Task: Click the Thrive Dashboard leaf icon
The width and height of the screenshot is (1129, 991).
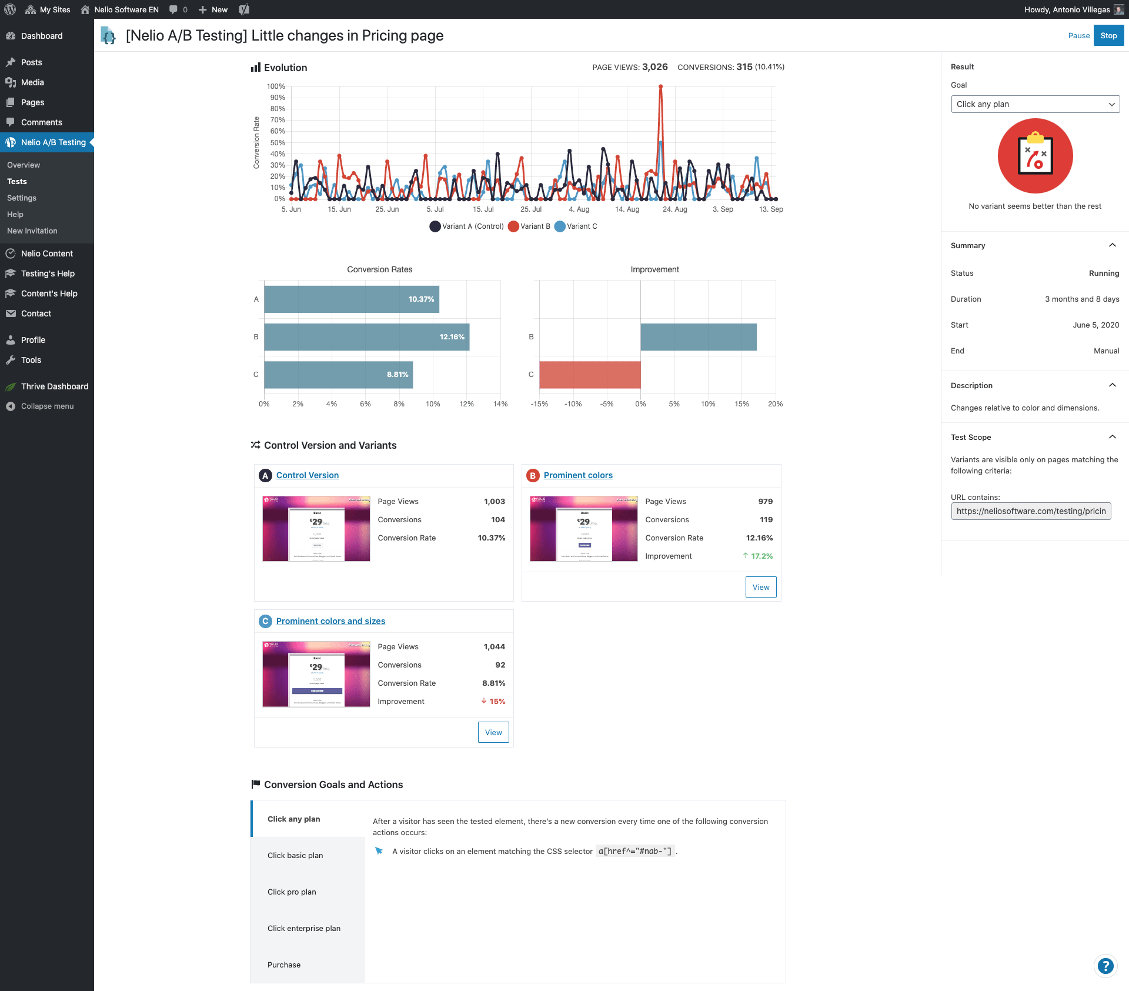Action: [x=11, y=386]
